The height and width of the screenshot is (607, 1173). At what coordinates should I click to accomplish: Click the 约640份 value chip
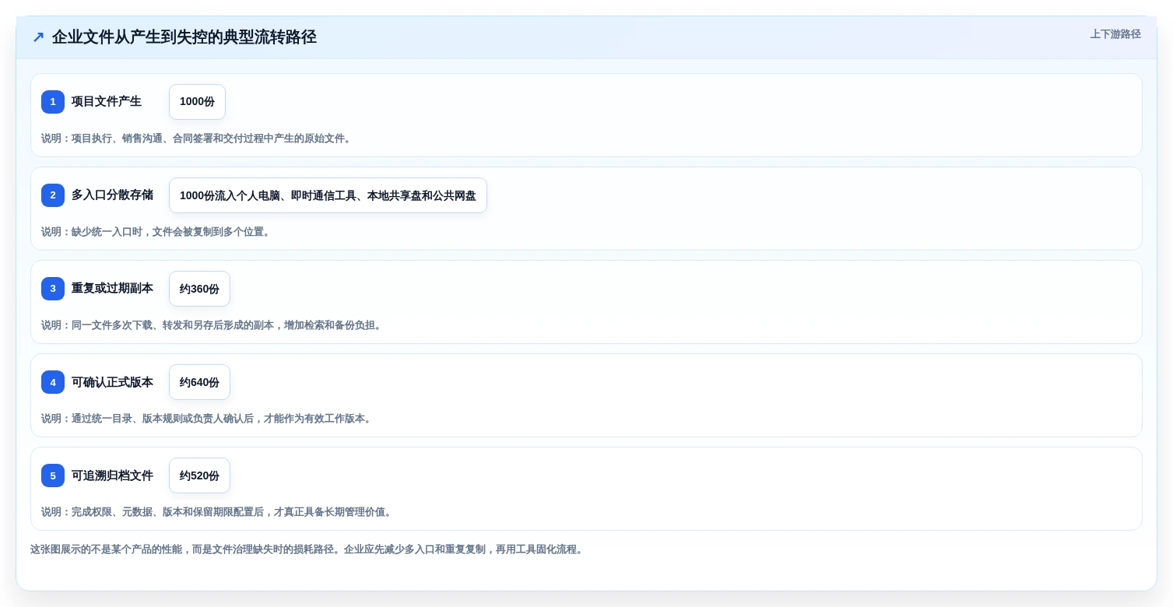[199, 382]
